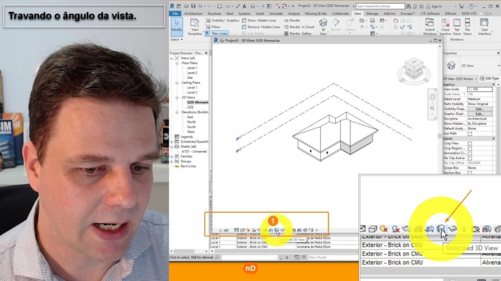Expand the Families node in the Project Browser
Image resolution: width=501 pixels, height=281 pixels.
(172, 156)
